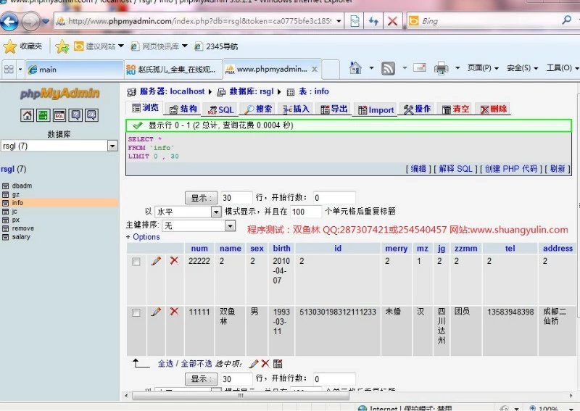Open the MySQL documentation icon in sidebar
This screenshot has width=580, height=411.
[x=92, y=115]
